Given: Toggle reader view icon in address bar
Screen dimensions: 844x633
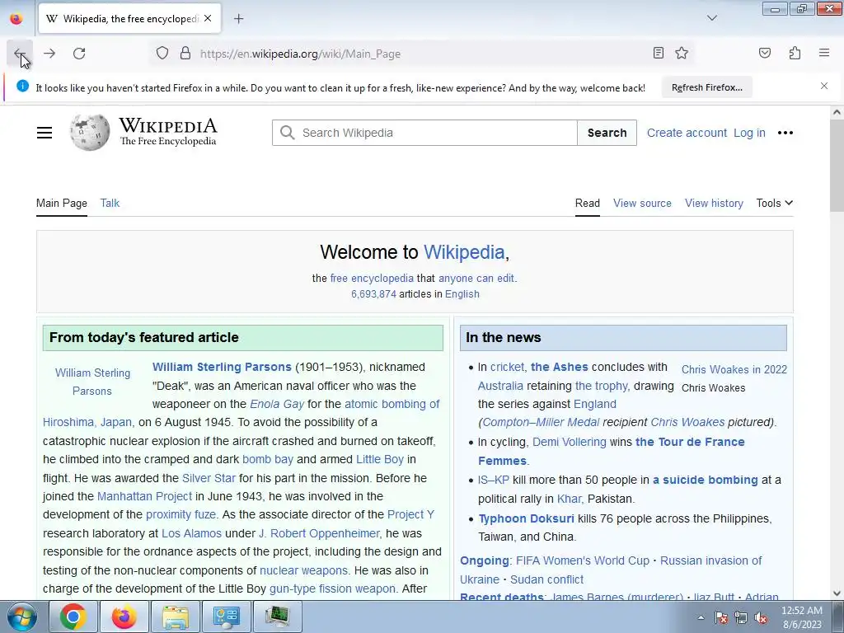Looking at the screenshot, I should coord(659,53).
